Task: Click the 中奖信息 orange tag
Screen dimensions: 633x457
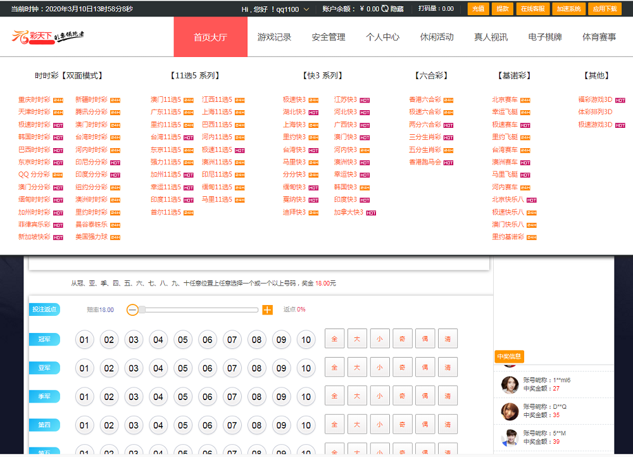Action: [509, 356]
